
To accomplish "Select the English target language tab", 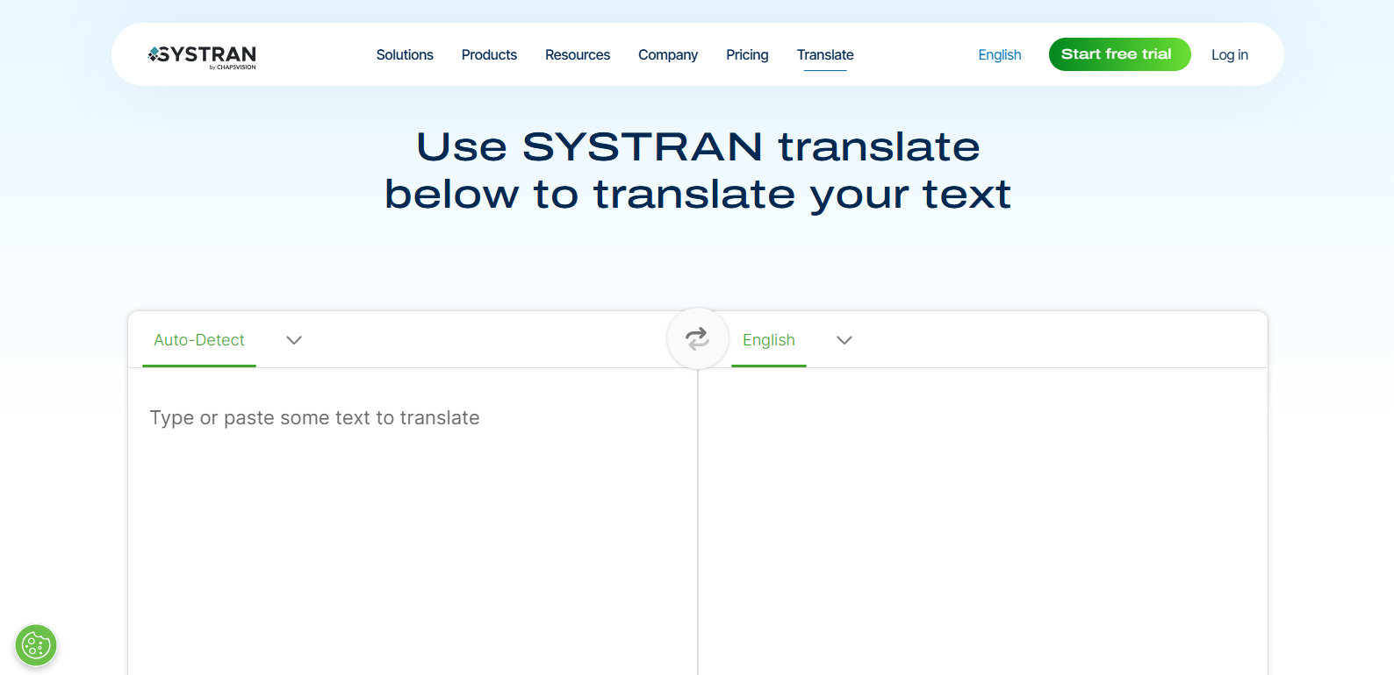I will (769, 340).
